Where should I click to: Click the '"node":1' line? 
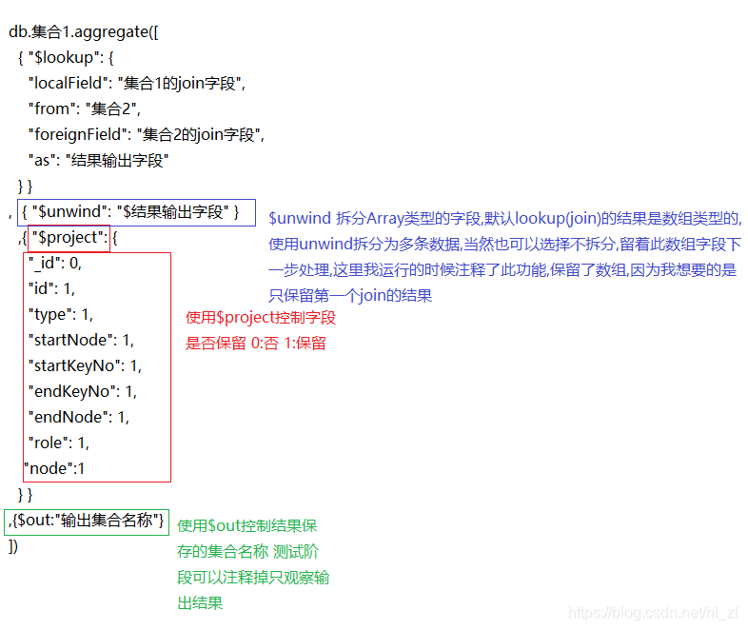(x=55, y=469)
